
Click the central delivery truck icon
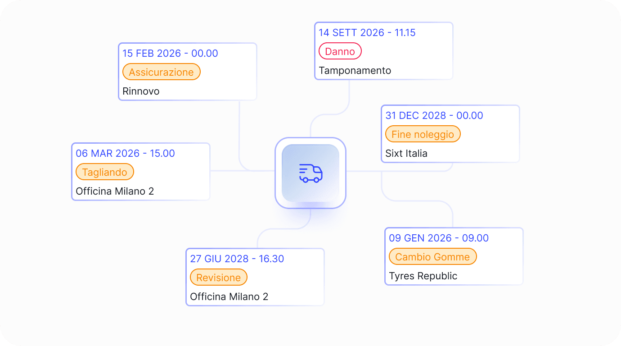tap(310, 173)
